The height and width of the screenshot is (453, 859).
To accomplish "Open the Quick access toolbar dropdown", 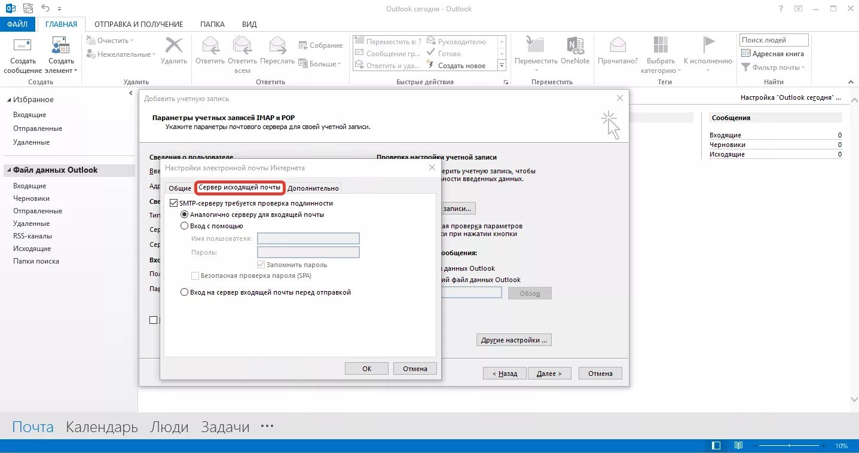I will point(60,10).
